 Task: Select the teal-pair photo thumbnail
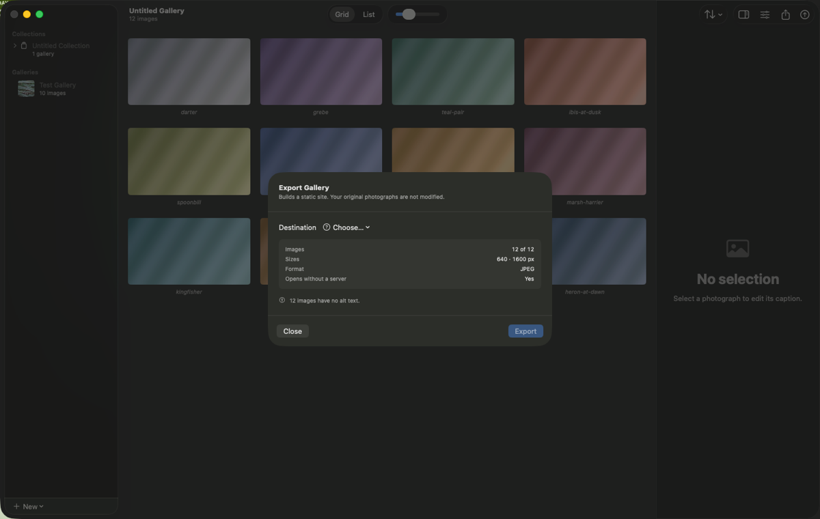click(x=453, y=72)
